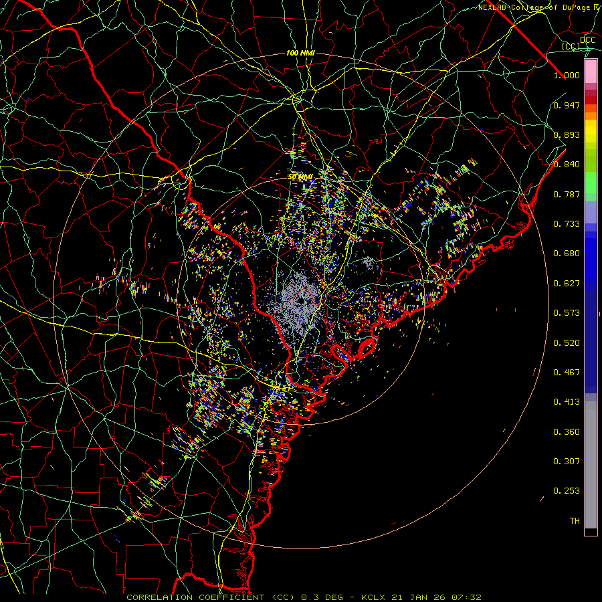602x602 pixels.
Task: Click the 0.307 scale value label
Action: click(x=567, y=462)
